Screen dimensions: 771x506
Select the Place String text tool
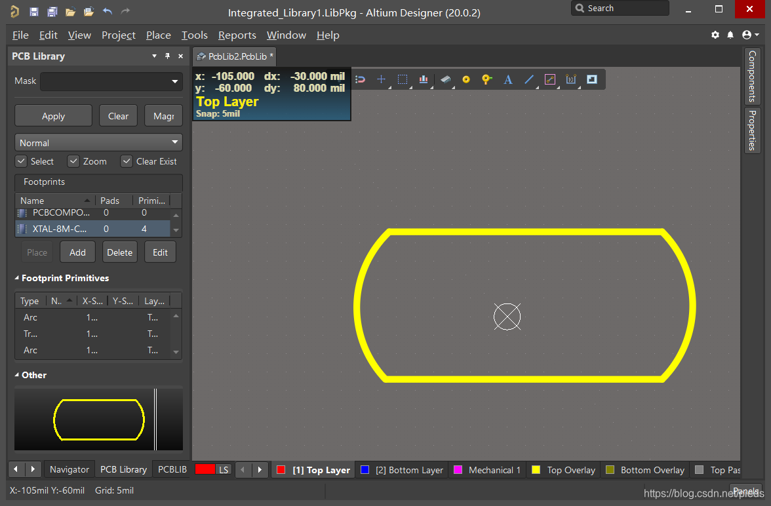pos(507,79)
